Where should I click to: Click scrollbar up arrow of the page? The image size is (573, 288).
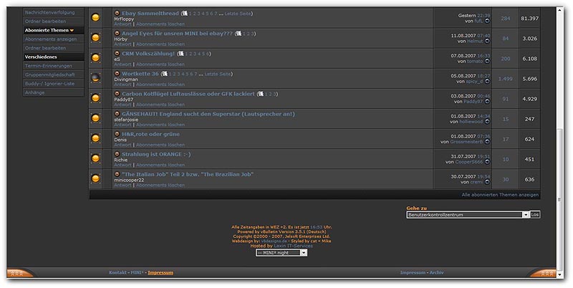tap(559, 11)
